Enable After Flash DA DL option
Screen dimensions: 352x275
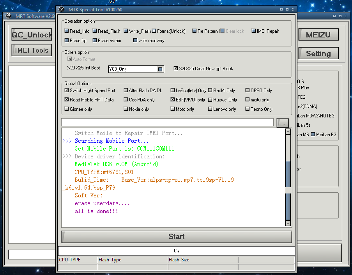[126, 90]
